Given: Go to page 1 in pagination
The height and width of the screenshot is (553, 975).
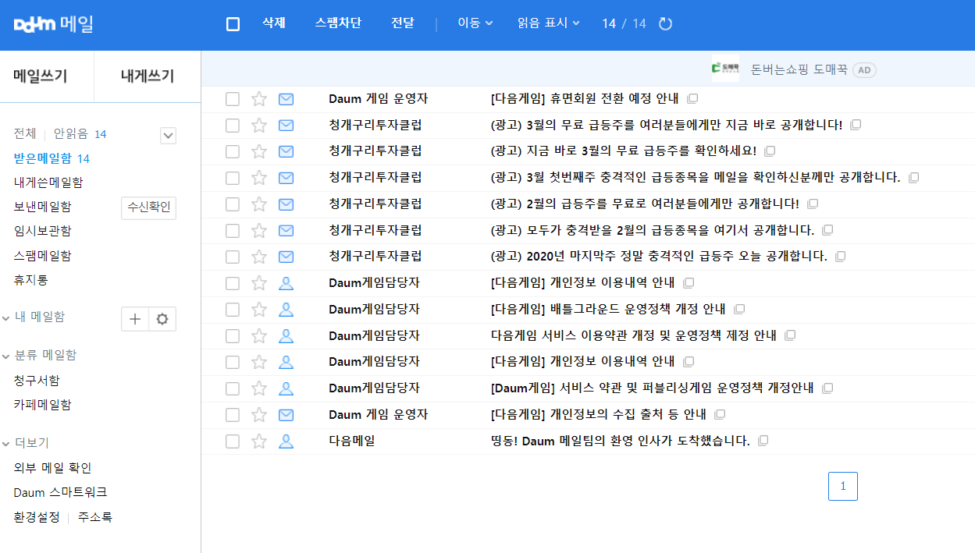Looking at the screenshot, I should (843, 486).
